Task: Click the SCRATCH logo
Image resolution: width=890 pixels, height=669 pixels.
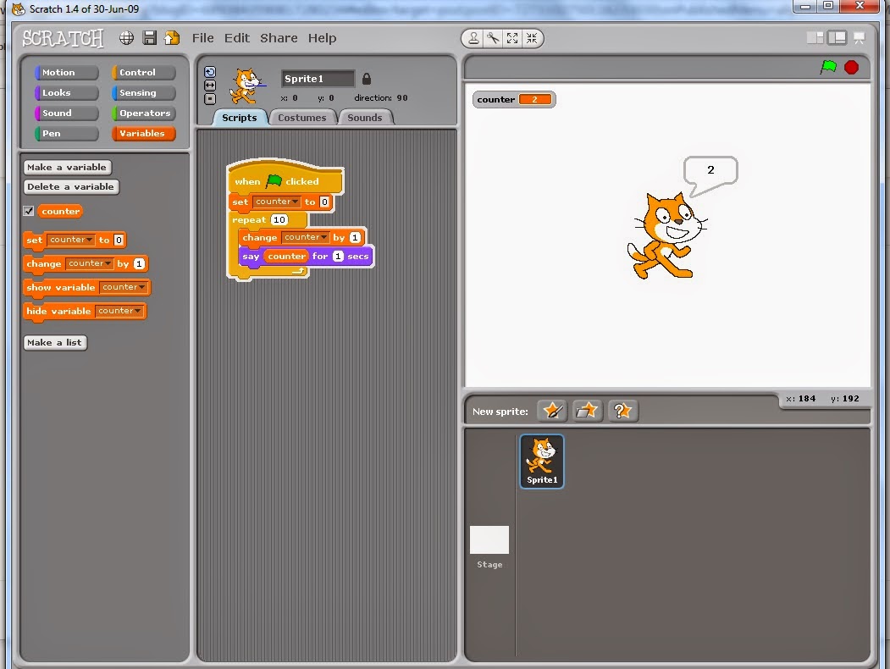Action: pyautogui.click(x=63, y=39)
